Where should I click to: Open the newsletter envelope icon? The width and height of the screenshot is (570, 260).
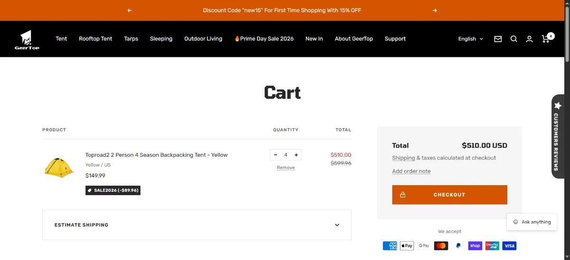[x=498, y=39]
